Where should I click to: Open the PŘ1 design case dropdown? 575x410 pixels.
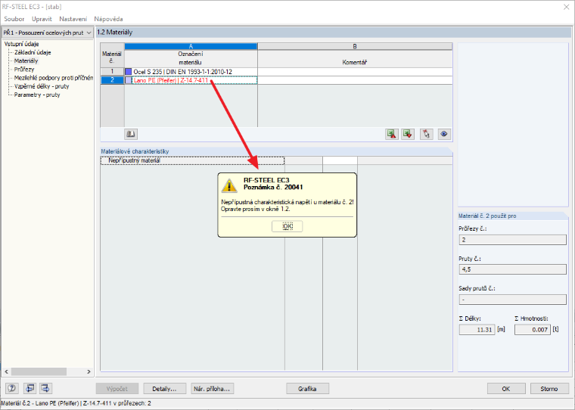(x=48, y=33)
